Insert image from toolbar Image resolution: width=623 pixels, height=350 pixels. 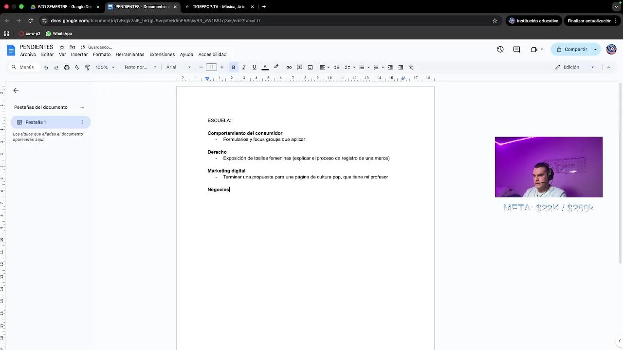(x=310, y=67)
